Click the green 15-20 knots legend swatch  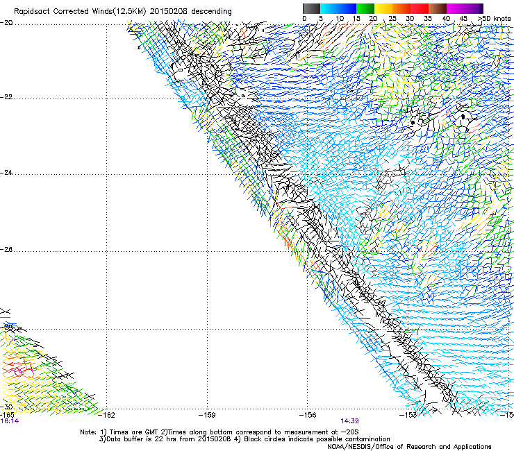365,8
